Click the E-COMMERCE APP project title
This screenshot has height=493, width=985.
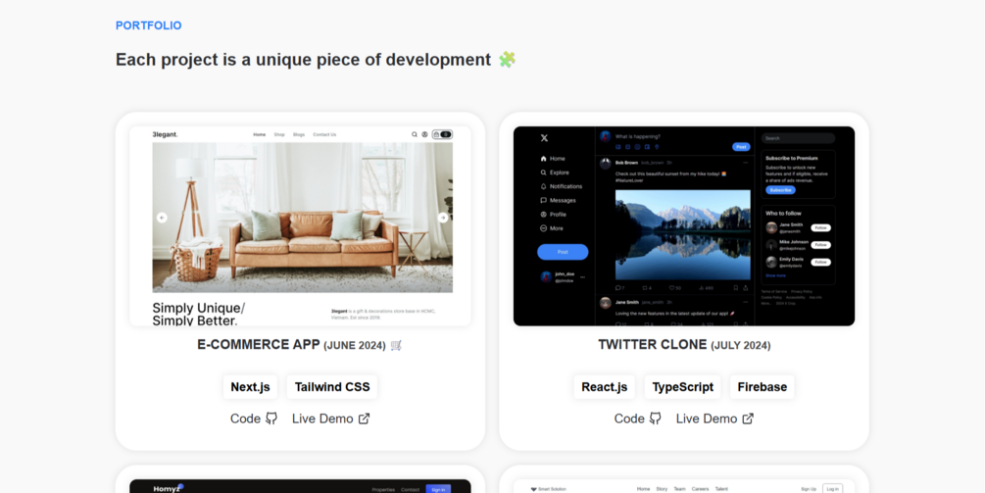(258, 345)
